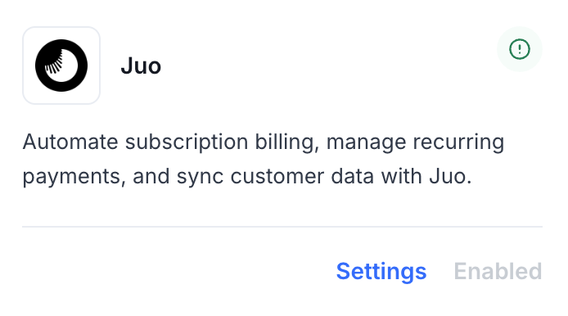The width and height of the screenshot is (568, 316).
Task: Click the word 'payments' in description
Action: pyautogui.click(x=71, y=178)
